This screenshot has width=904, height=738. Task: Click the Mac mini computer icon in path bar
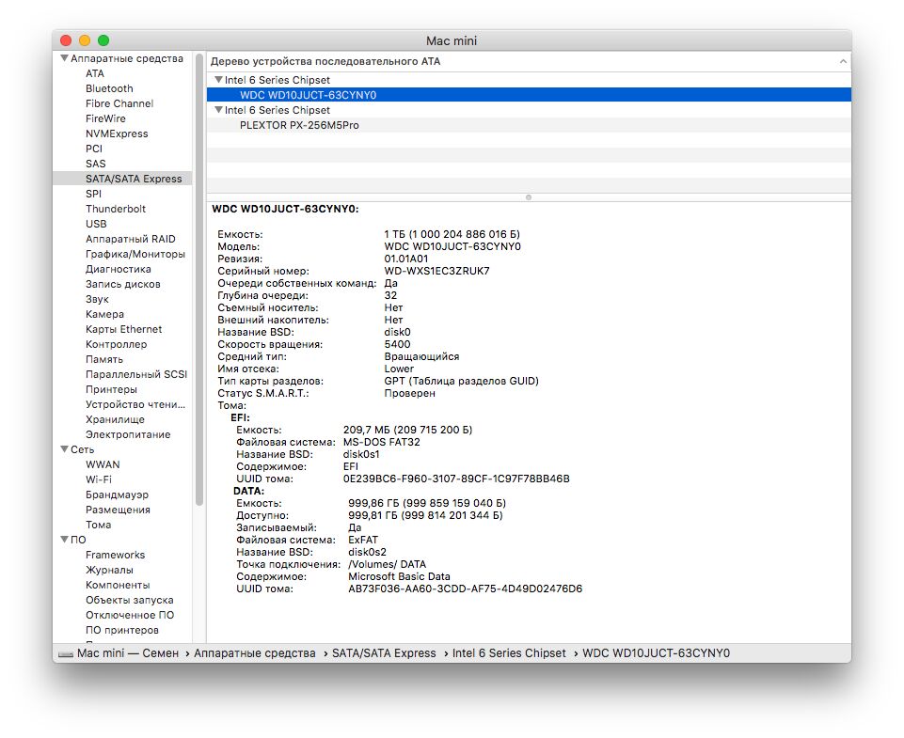point(66,653)
